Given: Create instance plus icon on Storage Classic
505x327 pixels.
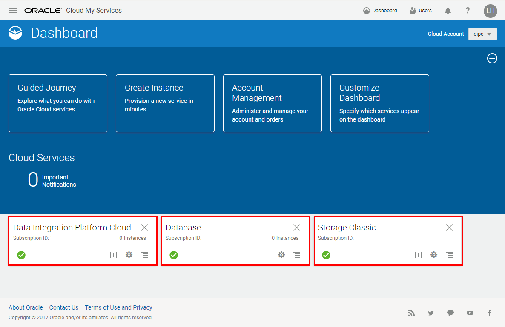Looking at the screenshot, I should (x=418, y=255).
